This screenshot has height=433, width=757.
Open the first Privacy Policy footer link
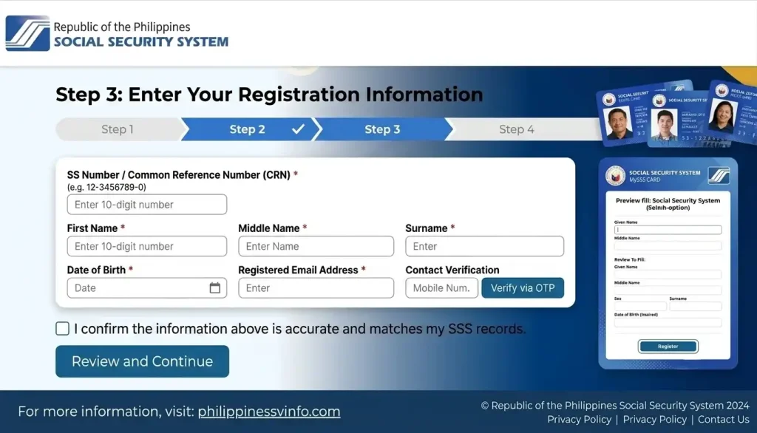(x=580, y=420)
